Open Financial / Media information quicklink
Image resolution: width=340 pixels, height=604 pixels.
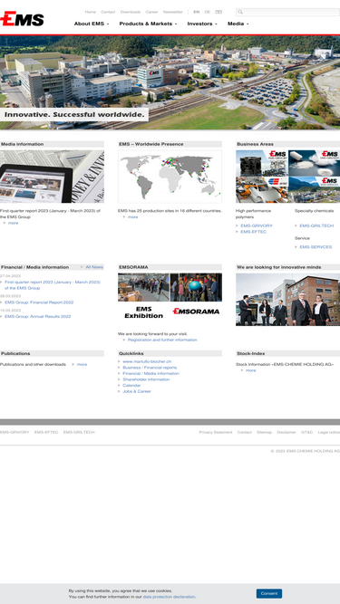click(x=151, y=374)
